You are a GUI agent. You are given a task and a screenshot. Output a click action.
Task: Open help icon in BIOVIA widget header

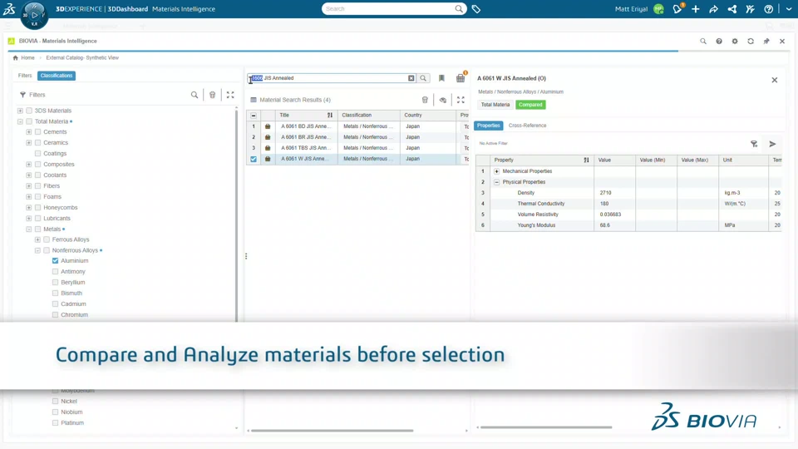(x=718, y=42)
